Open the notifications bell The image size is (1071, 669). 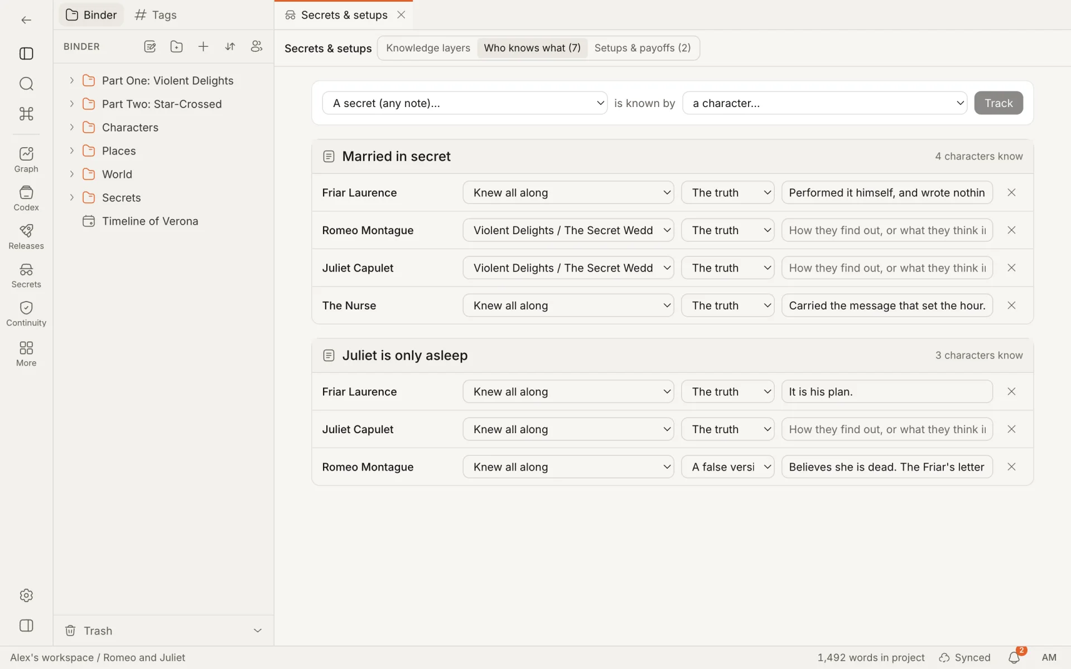point(1015,657)
